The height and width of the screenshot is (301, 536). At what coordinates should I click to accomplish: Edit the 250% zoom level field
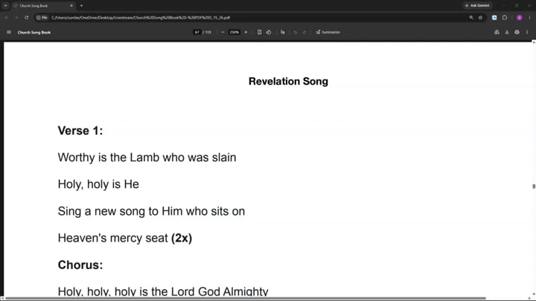coord(234,32)
